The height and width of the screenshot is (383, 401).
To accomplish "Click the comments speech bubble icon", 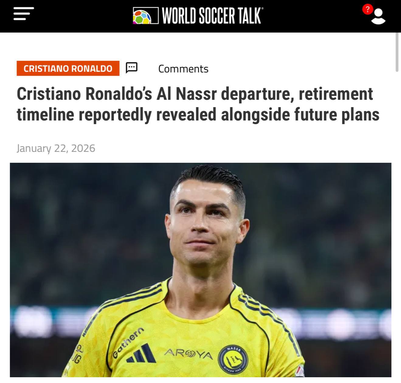I will click(132, 68).
